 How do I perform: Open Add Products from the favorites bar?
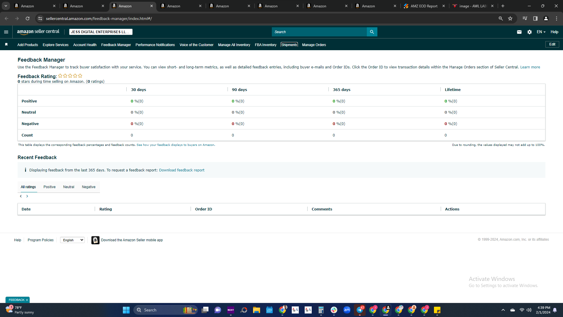click(28, 45)
